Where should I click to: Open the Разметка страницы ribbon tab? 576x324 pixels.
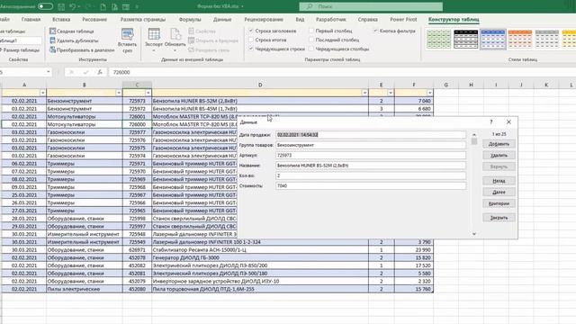coord(143,20)
